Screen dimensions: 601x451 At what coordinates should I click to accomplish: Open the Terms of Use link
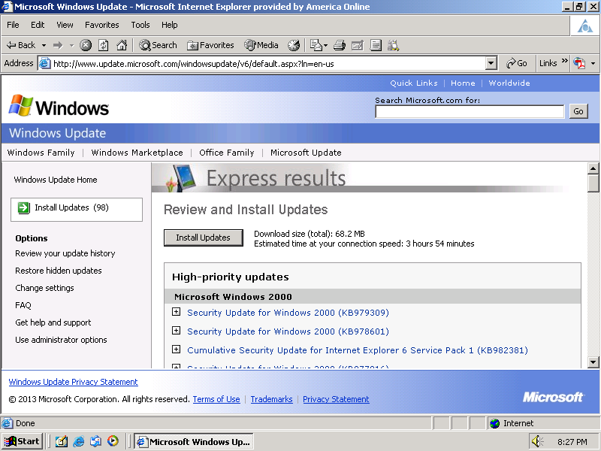click(216, 399)
